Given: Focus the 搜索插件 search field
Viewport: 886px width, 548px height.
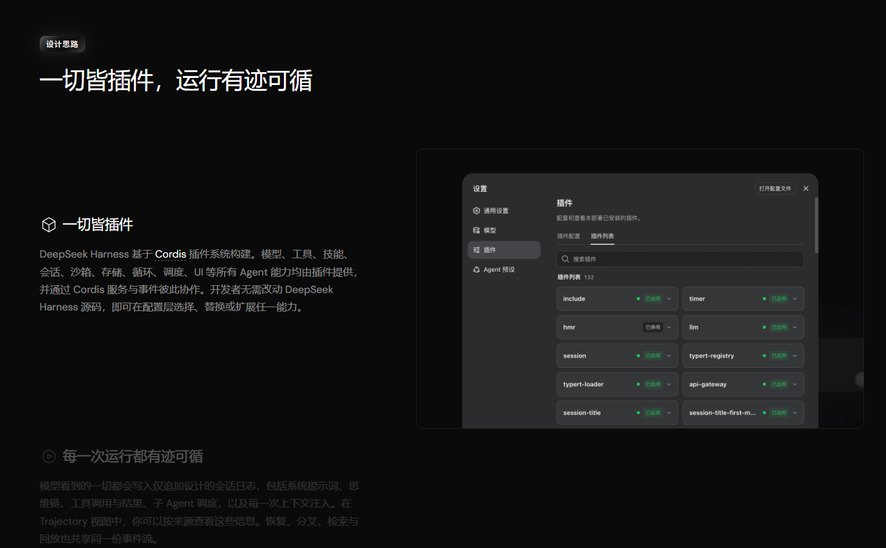Looking at the screenshot, I should pos(680,259).
